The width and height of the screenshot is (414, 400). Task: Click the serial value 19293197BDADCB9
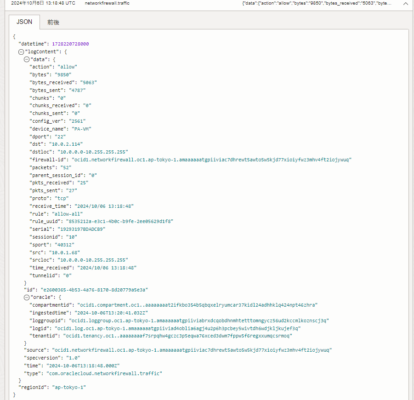coord(81,229)
